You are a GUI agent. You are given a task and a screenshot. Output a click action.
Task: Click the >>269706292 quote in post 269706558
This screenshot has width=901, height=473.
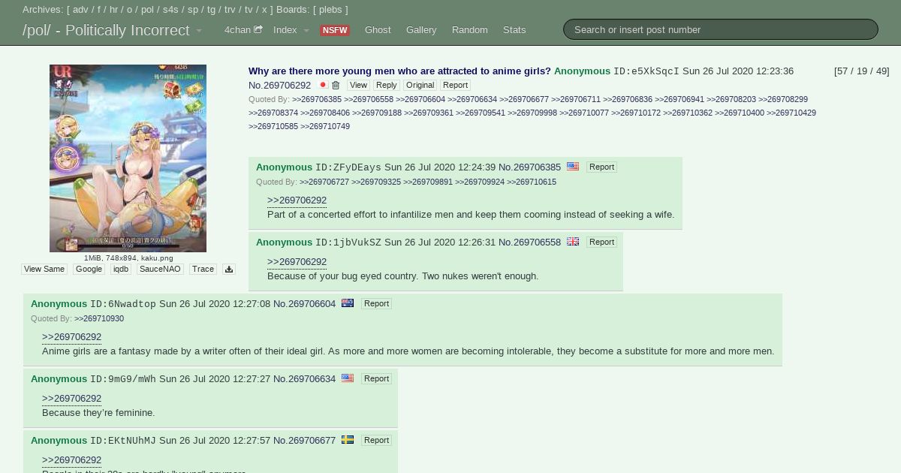297,262
